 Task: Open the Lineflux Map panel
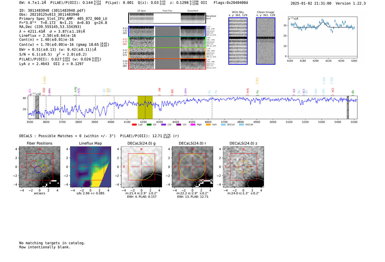click(x=90, y=167)
